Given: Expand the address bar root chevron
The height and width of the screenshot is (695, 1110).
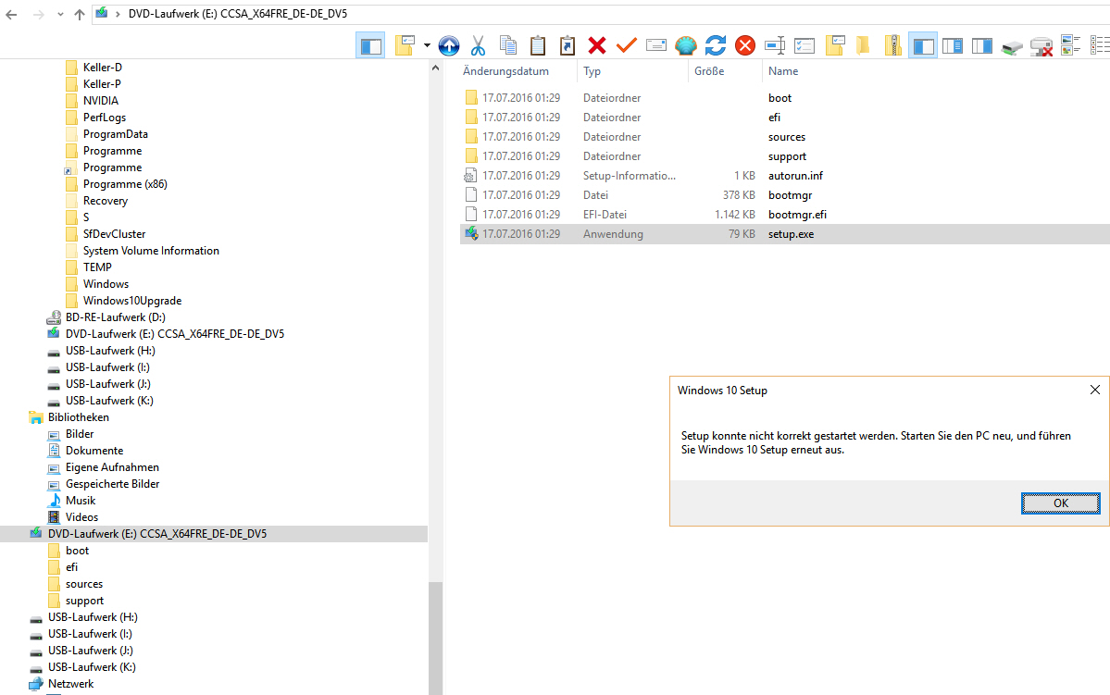Looking at the screenshot, I should click(118, 14).
